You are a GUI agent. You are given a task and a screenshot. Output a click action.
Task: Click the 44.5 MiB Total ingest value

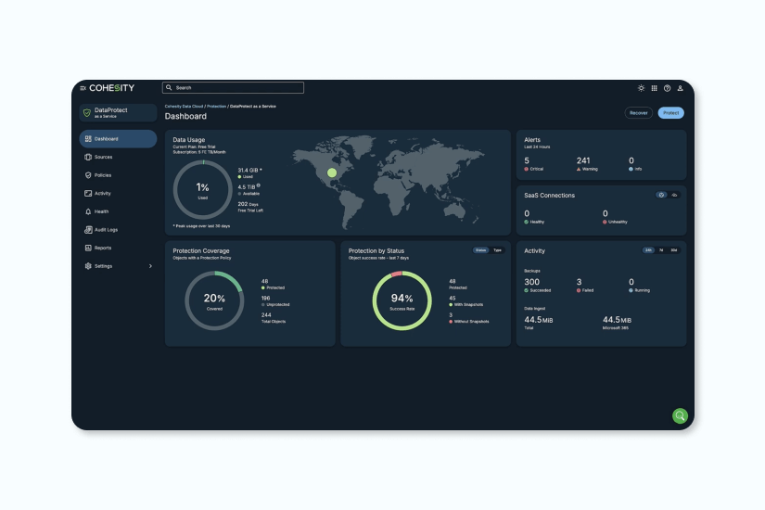coord(539,320)
